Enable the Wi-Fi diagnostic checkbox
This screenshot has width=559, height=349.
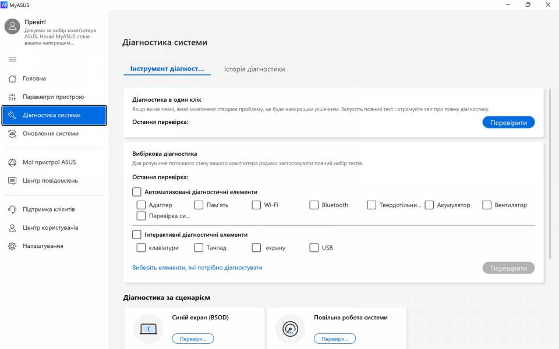pos(256,205)
